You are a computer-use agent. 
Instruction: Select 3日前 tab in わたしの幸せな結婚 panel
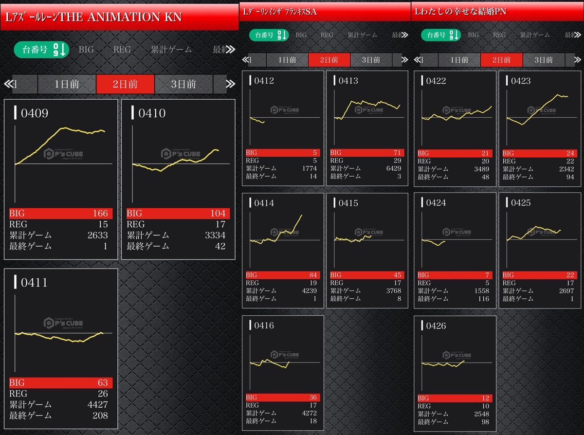coord(544,60)
